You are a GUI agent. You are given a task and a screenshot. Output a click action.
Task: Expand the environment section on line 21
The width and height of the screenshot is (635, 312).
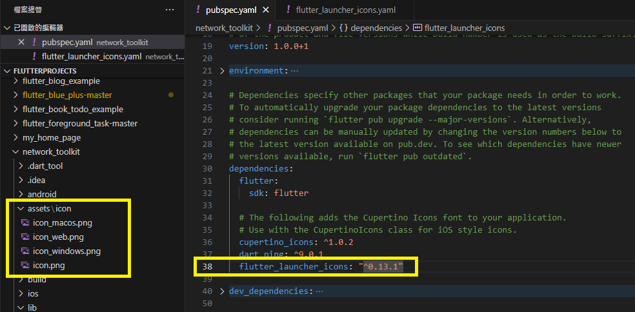pyautogui.click(x=223, y=71)
